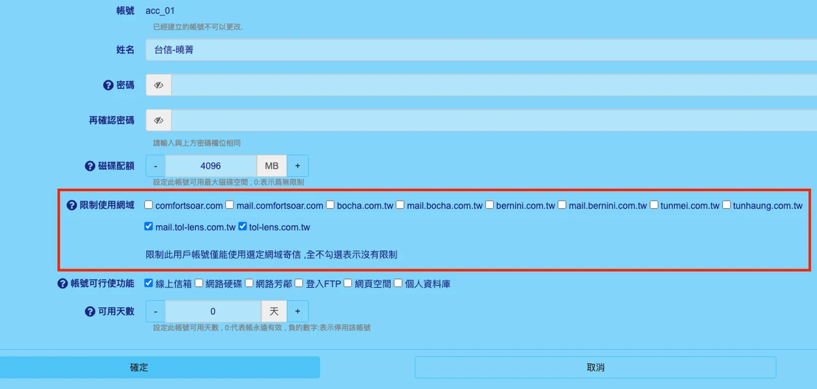
Task: Toggle password visibility in 密碼 field
Action: pyautogui.click(x=159, y=85)
